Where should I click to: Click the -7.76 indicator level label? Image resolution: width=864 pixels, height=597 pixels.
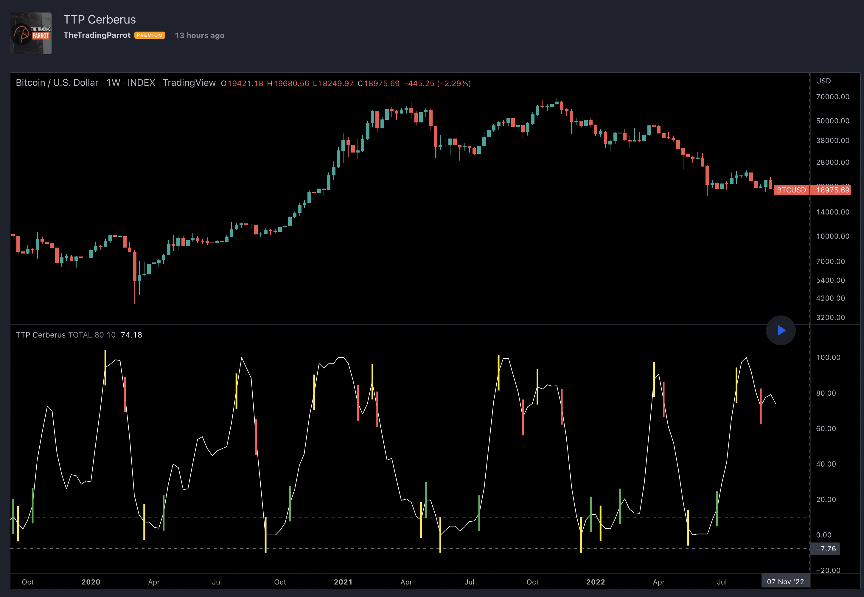pos(826,549)
